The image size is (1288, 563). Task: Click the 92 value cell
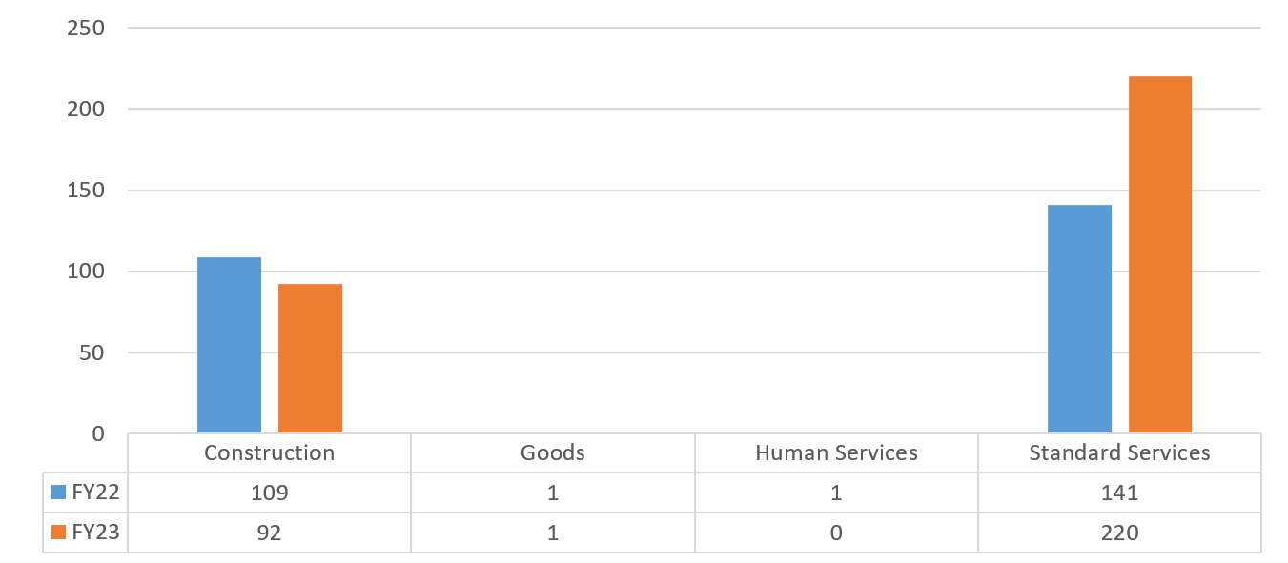point(270,533)
